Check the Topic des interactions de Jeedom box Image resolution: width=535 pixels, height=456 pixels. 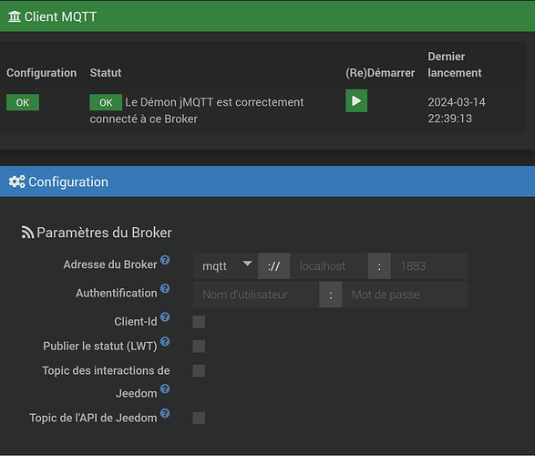click(x=199, y=370)
